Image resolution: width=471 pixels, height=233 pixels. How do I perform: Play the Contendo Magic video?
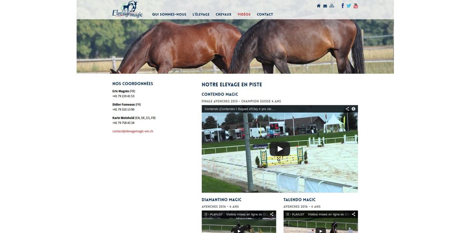(x=280, y=149)
